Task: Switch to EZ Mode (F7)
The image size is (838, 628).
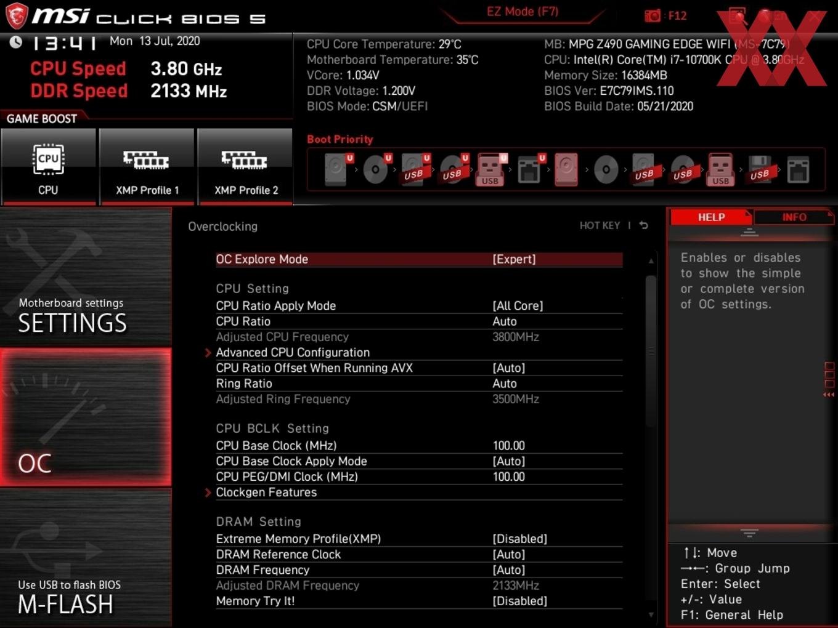Action: point(523,12)
